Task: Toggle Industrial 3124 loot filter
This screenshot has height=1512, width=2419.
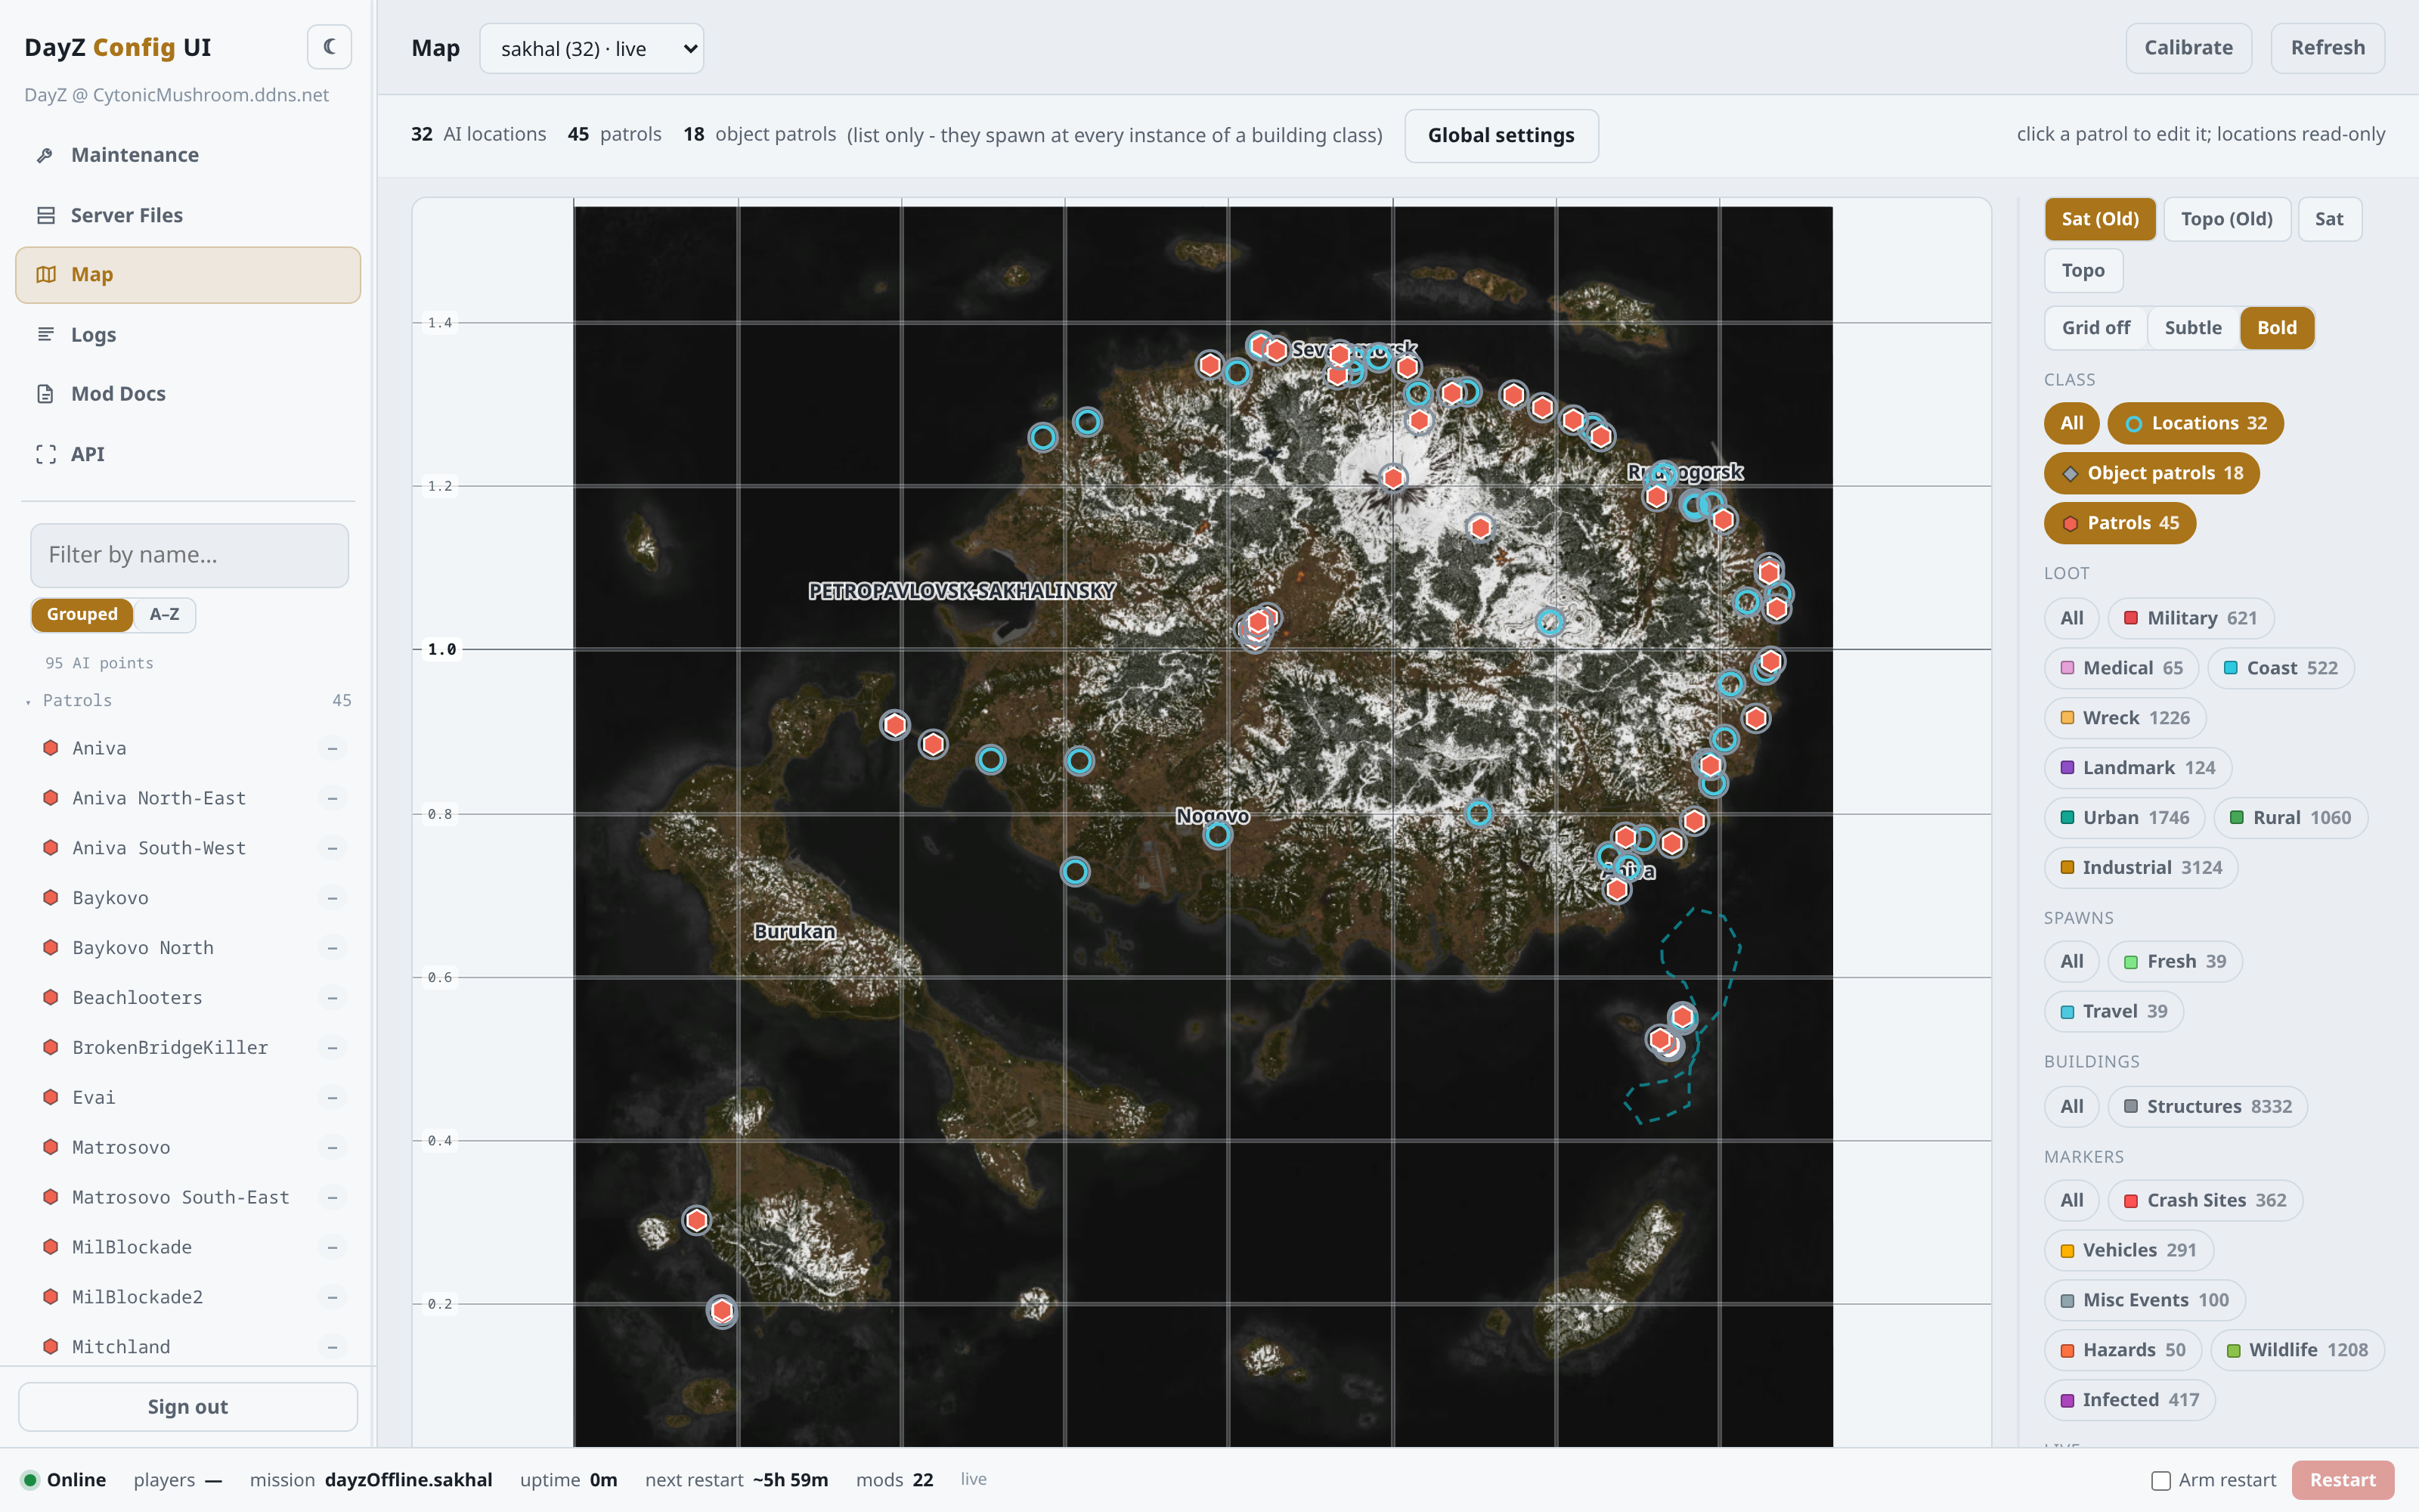Action: click(2140, 868)
